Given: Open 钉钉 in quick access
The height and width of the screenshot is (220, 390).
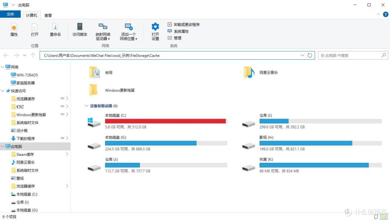Looking at the screenshot, I should (x=20, y=107).
